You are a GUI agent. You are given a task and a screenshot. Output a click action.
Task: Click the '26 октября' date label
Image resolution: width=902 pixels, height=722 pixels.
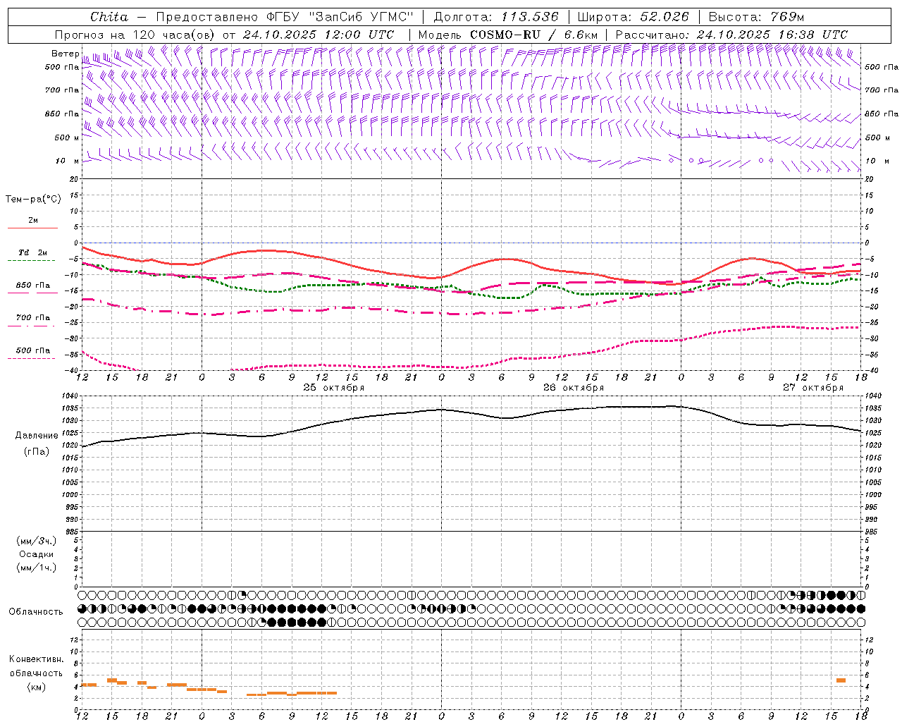click(574, 388)
